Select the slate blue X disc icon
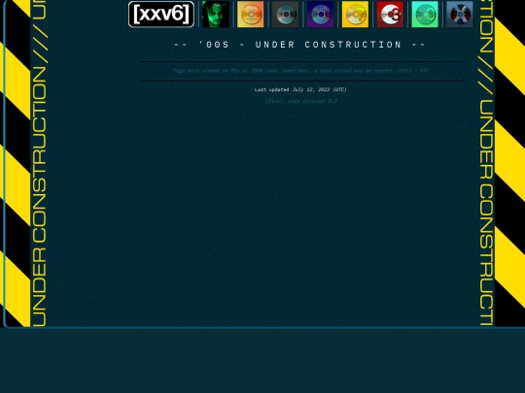This screenshot has height=393, width=525. (460, 14)
